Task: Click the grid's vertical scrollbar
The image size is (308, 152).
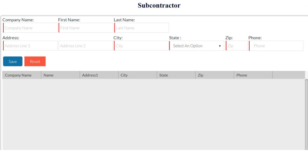Action: pos(306,114)
